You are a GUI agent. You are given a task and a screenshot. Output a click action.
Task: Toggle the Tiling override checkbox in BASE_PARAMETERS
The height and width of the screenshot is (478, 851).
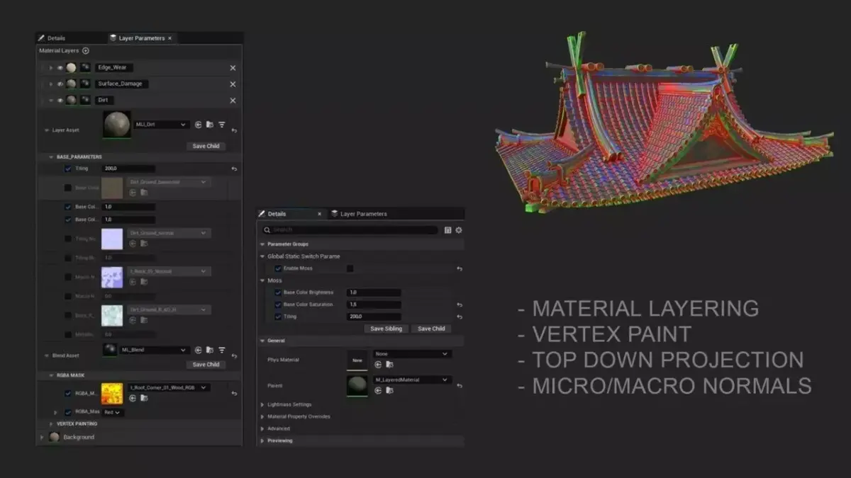pos(68,169)
